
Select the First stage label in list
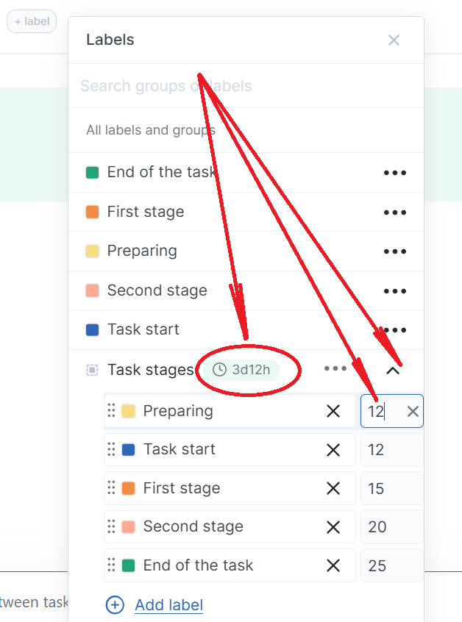[146, 212]
